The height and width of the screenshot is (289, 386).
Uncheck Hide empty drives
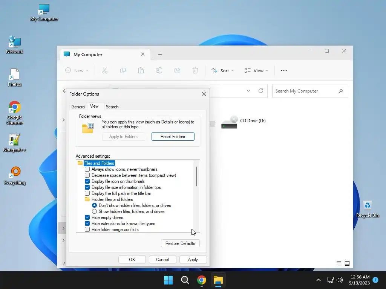coord(87,218)
